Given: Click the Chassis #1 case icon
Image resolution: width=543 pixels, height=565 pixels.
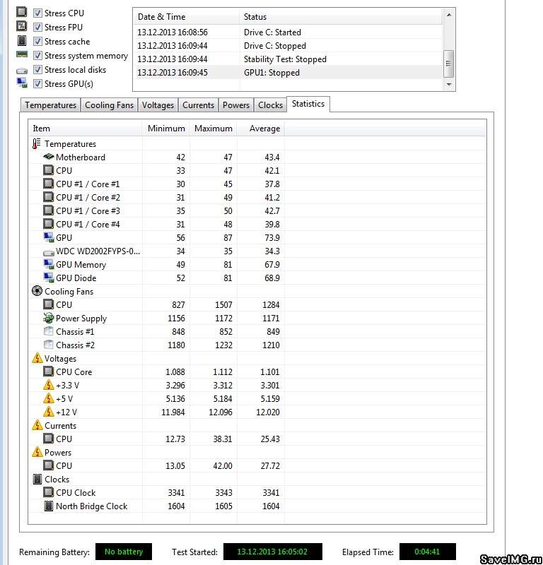Looking at the screenshot, I should [48, 331].
